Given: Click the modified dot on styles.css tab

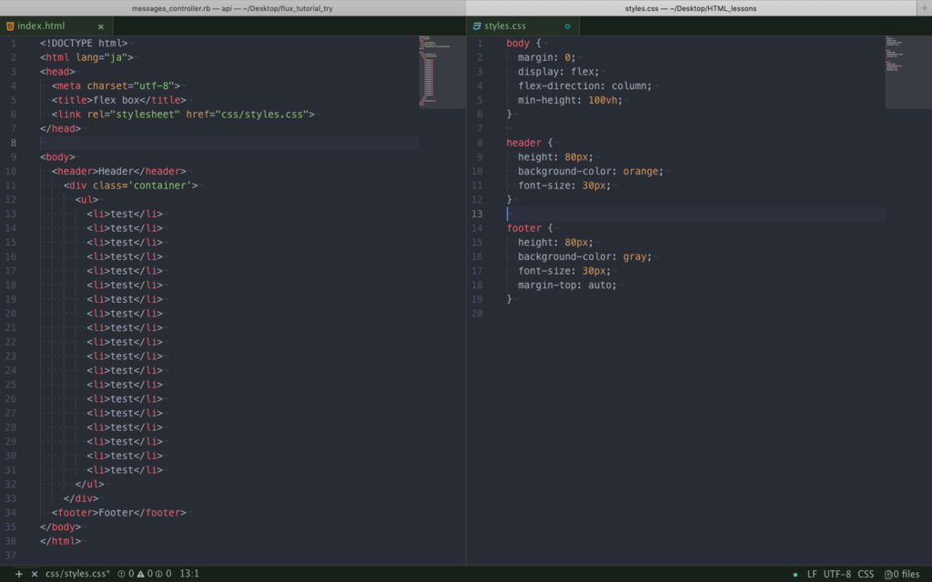Looking at the screenshot, I should pyautogui.click(x=567, y=26).
